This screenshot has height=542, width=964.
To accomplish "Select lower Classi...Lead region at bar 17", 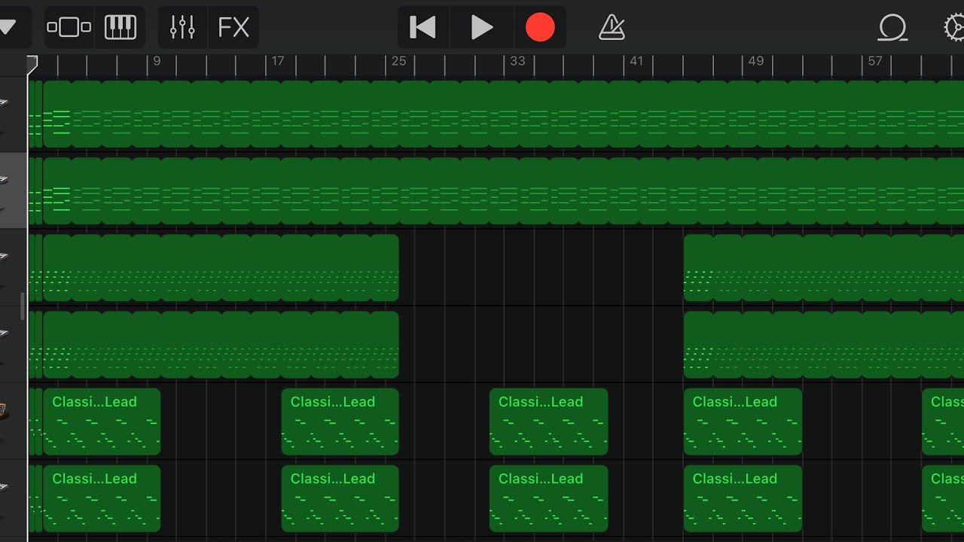I will (340, 498).
